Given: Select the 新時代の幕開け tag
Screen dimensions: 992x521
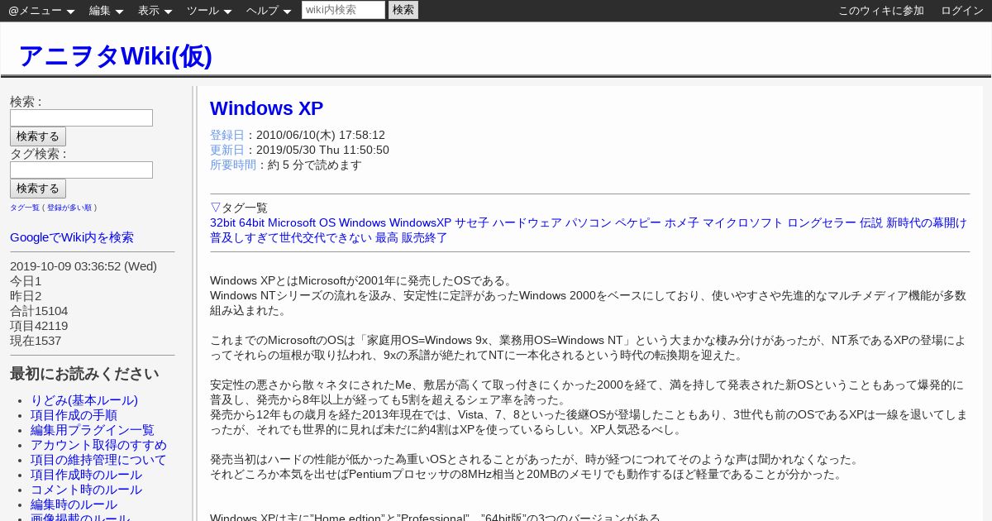Looking at the screenshot, I should (927, 222).
